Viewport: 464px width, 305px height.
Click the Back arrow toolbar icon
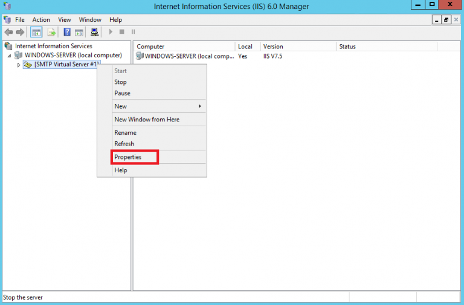pos(8,32)
